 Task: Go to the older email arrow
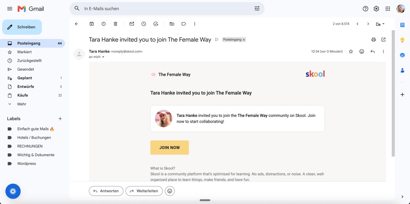pos(368,24)
